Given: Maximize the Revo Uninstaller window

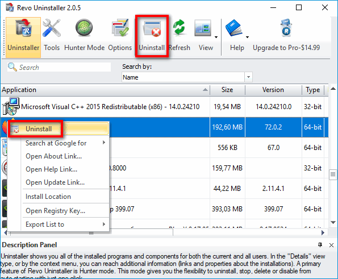Looking at the screenshot, I should click(299, 7).
